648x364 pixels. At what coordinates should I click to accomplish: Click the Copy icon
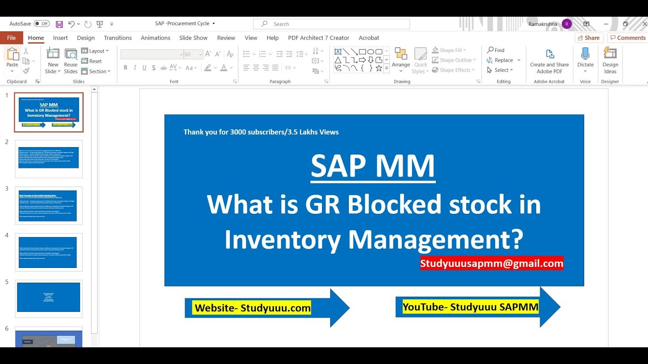26,61
